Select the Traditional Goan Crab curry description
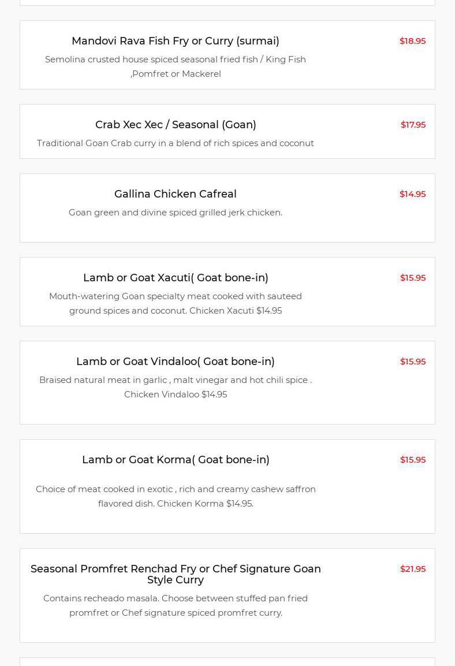The image size is (455, 666). click(x=175, y=143)
